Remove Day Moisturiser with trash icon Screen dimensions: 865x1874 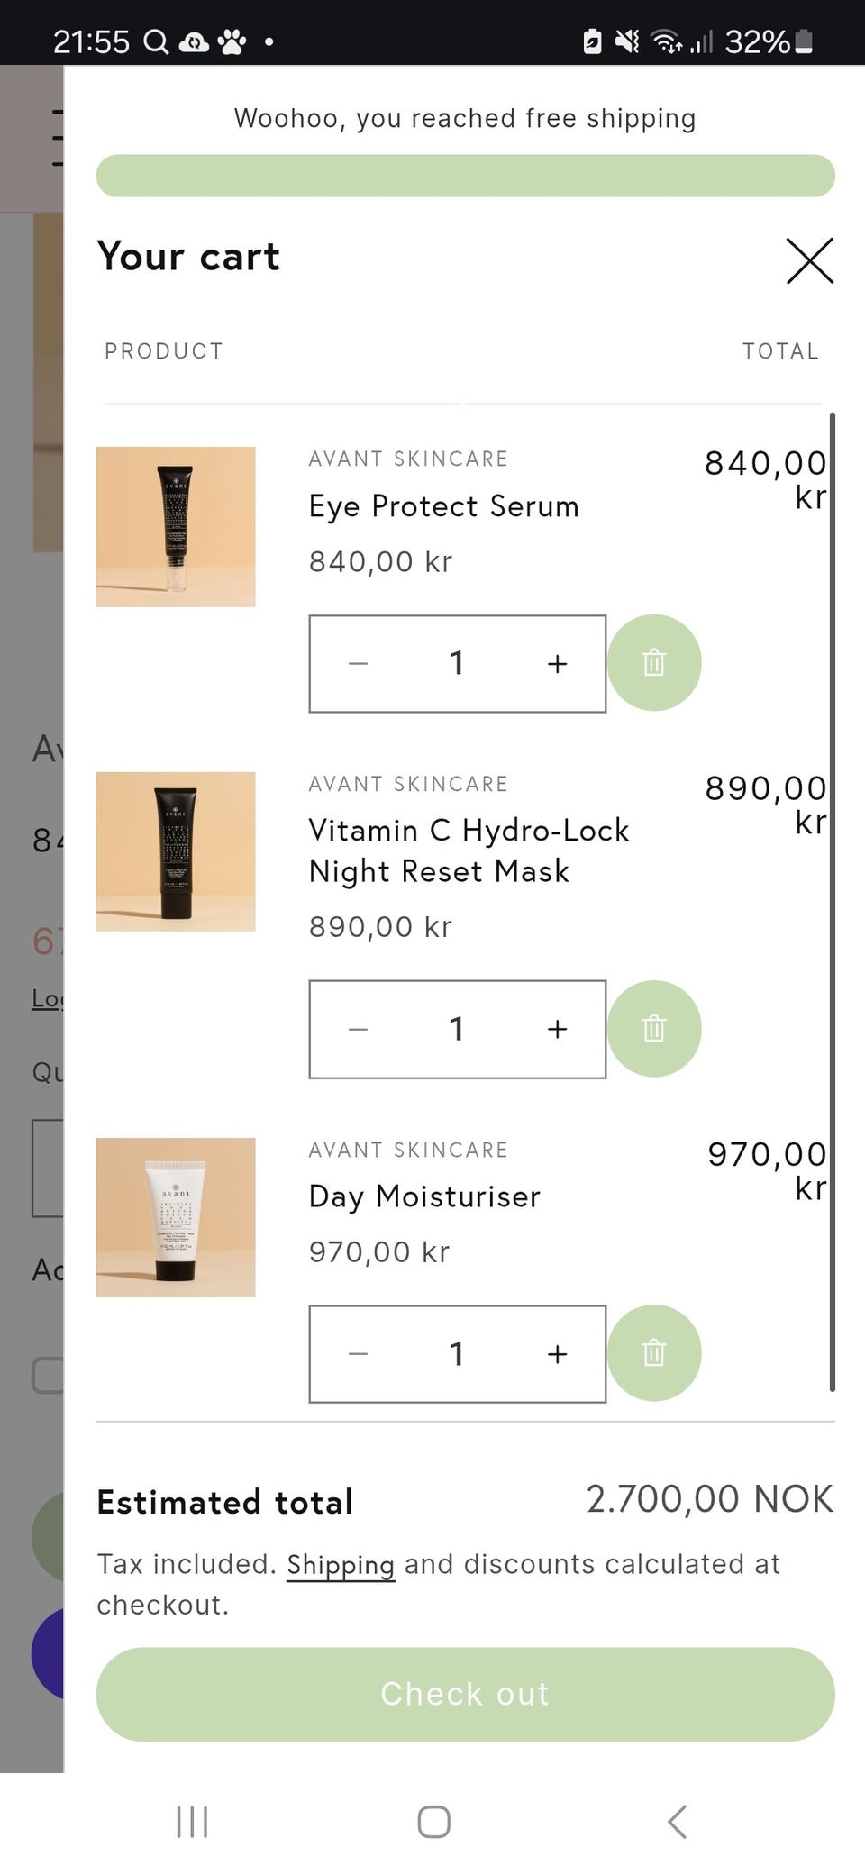point(654,1353)
